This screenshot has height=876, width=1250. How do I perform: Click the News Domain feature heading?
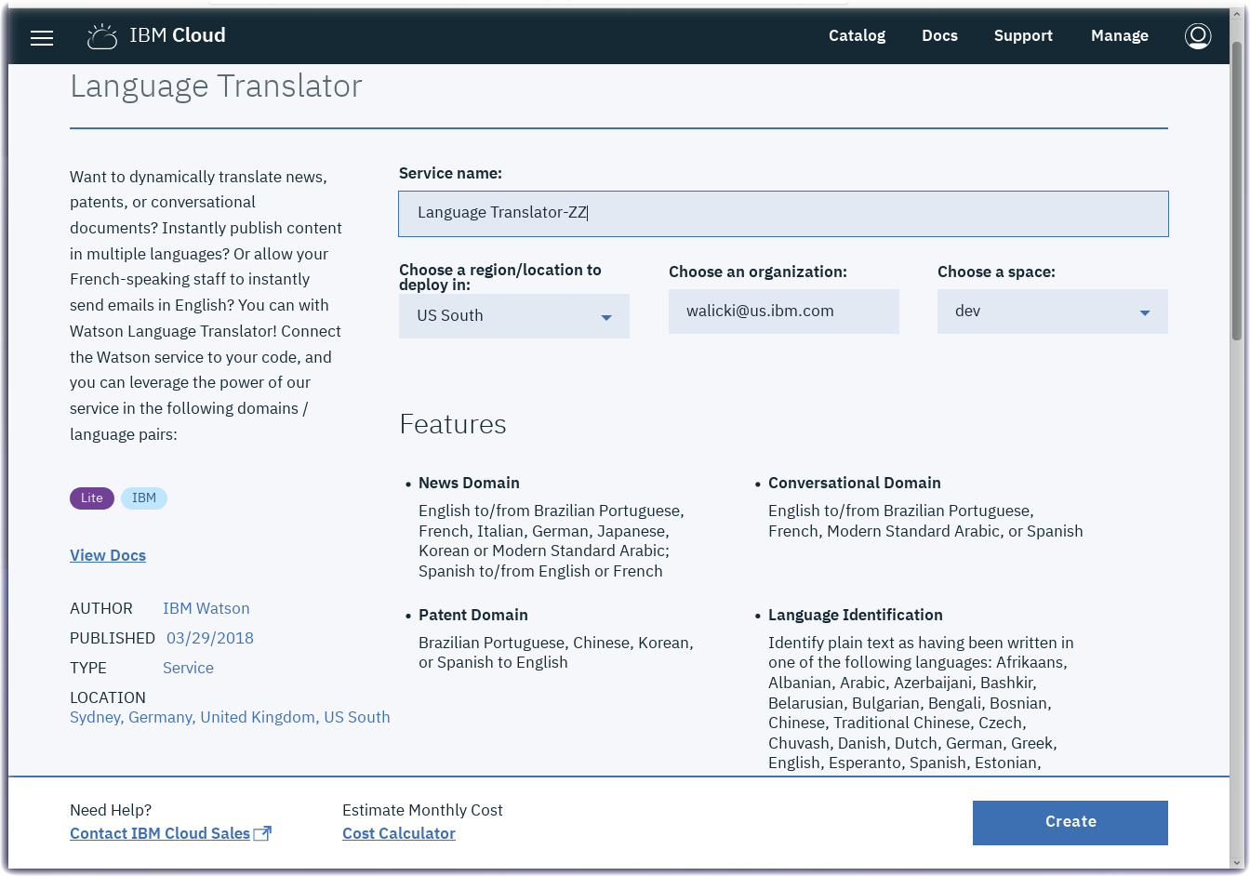click(469, 483)
